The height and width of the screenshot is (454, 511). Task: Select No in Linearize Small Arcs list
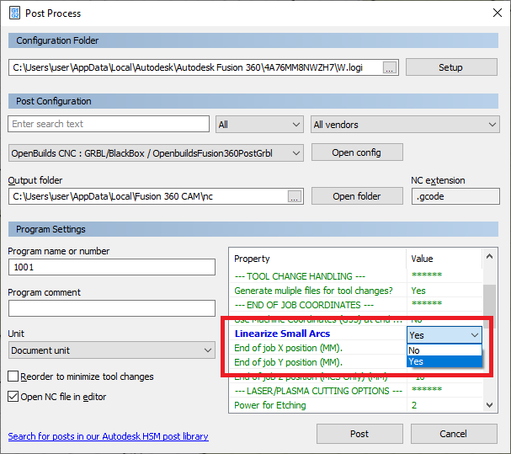point(444,350)
